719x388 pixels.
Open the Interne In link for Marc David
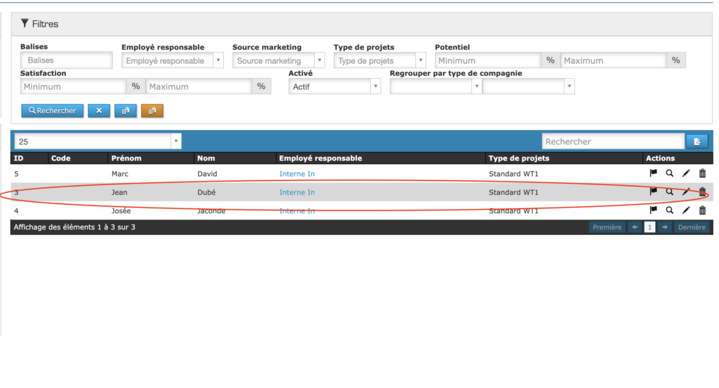tap(297, 173)
